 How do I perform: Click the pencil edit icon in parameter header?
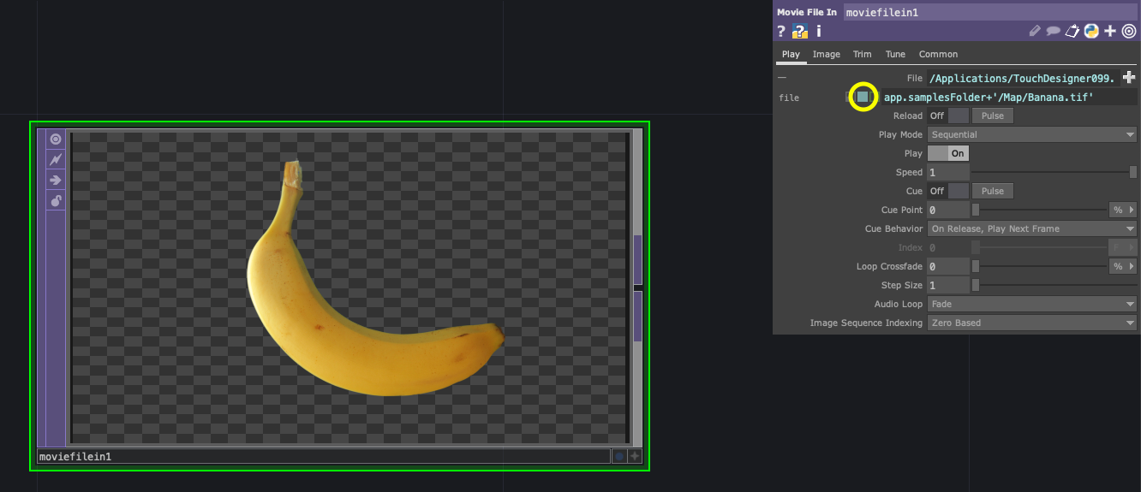(1035, 31)
